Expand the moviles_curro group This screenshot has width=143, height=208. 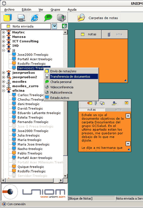(4, 86)
